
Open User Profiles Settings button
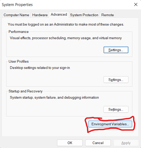(x=116, y=80)
